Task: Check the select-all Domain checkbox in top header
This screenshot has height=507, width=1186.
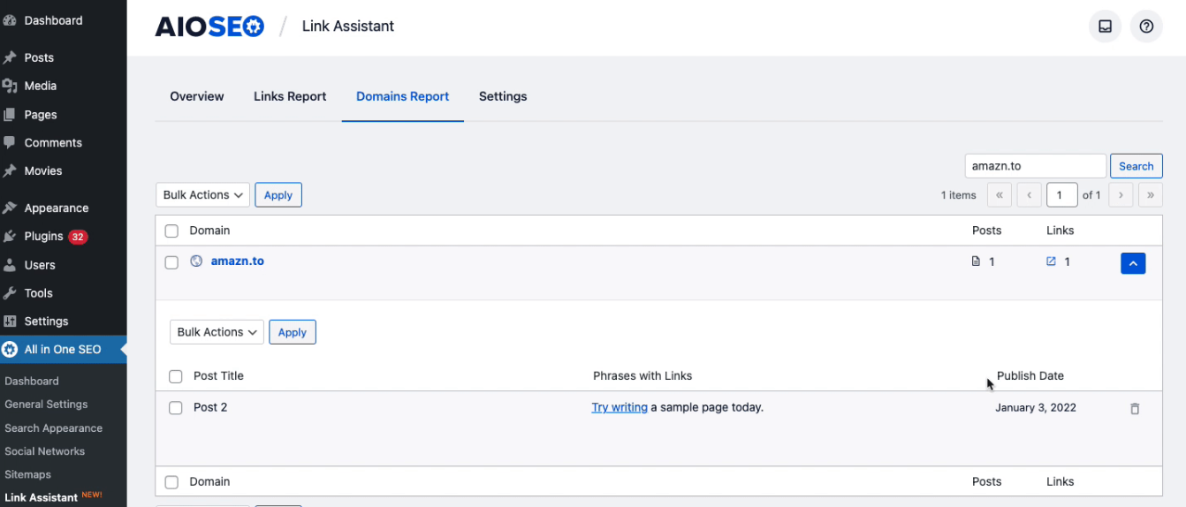Action: 171,231
